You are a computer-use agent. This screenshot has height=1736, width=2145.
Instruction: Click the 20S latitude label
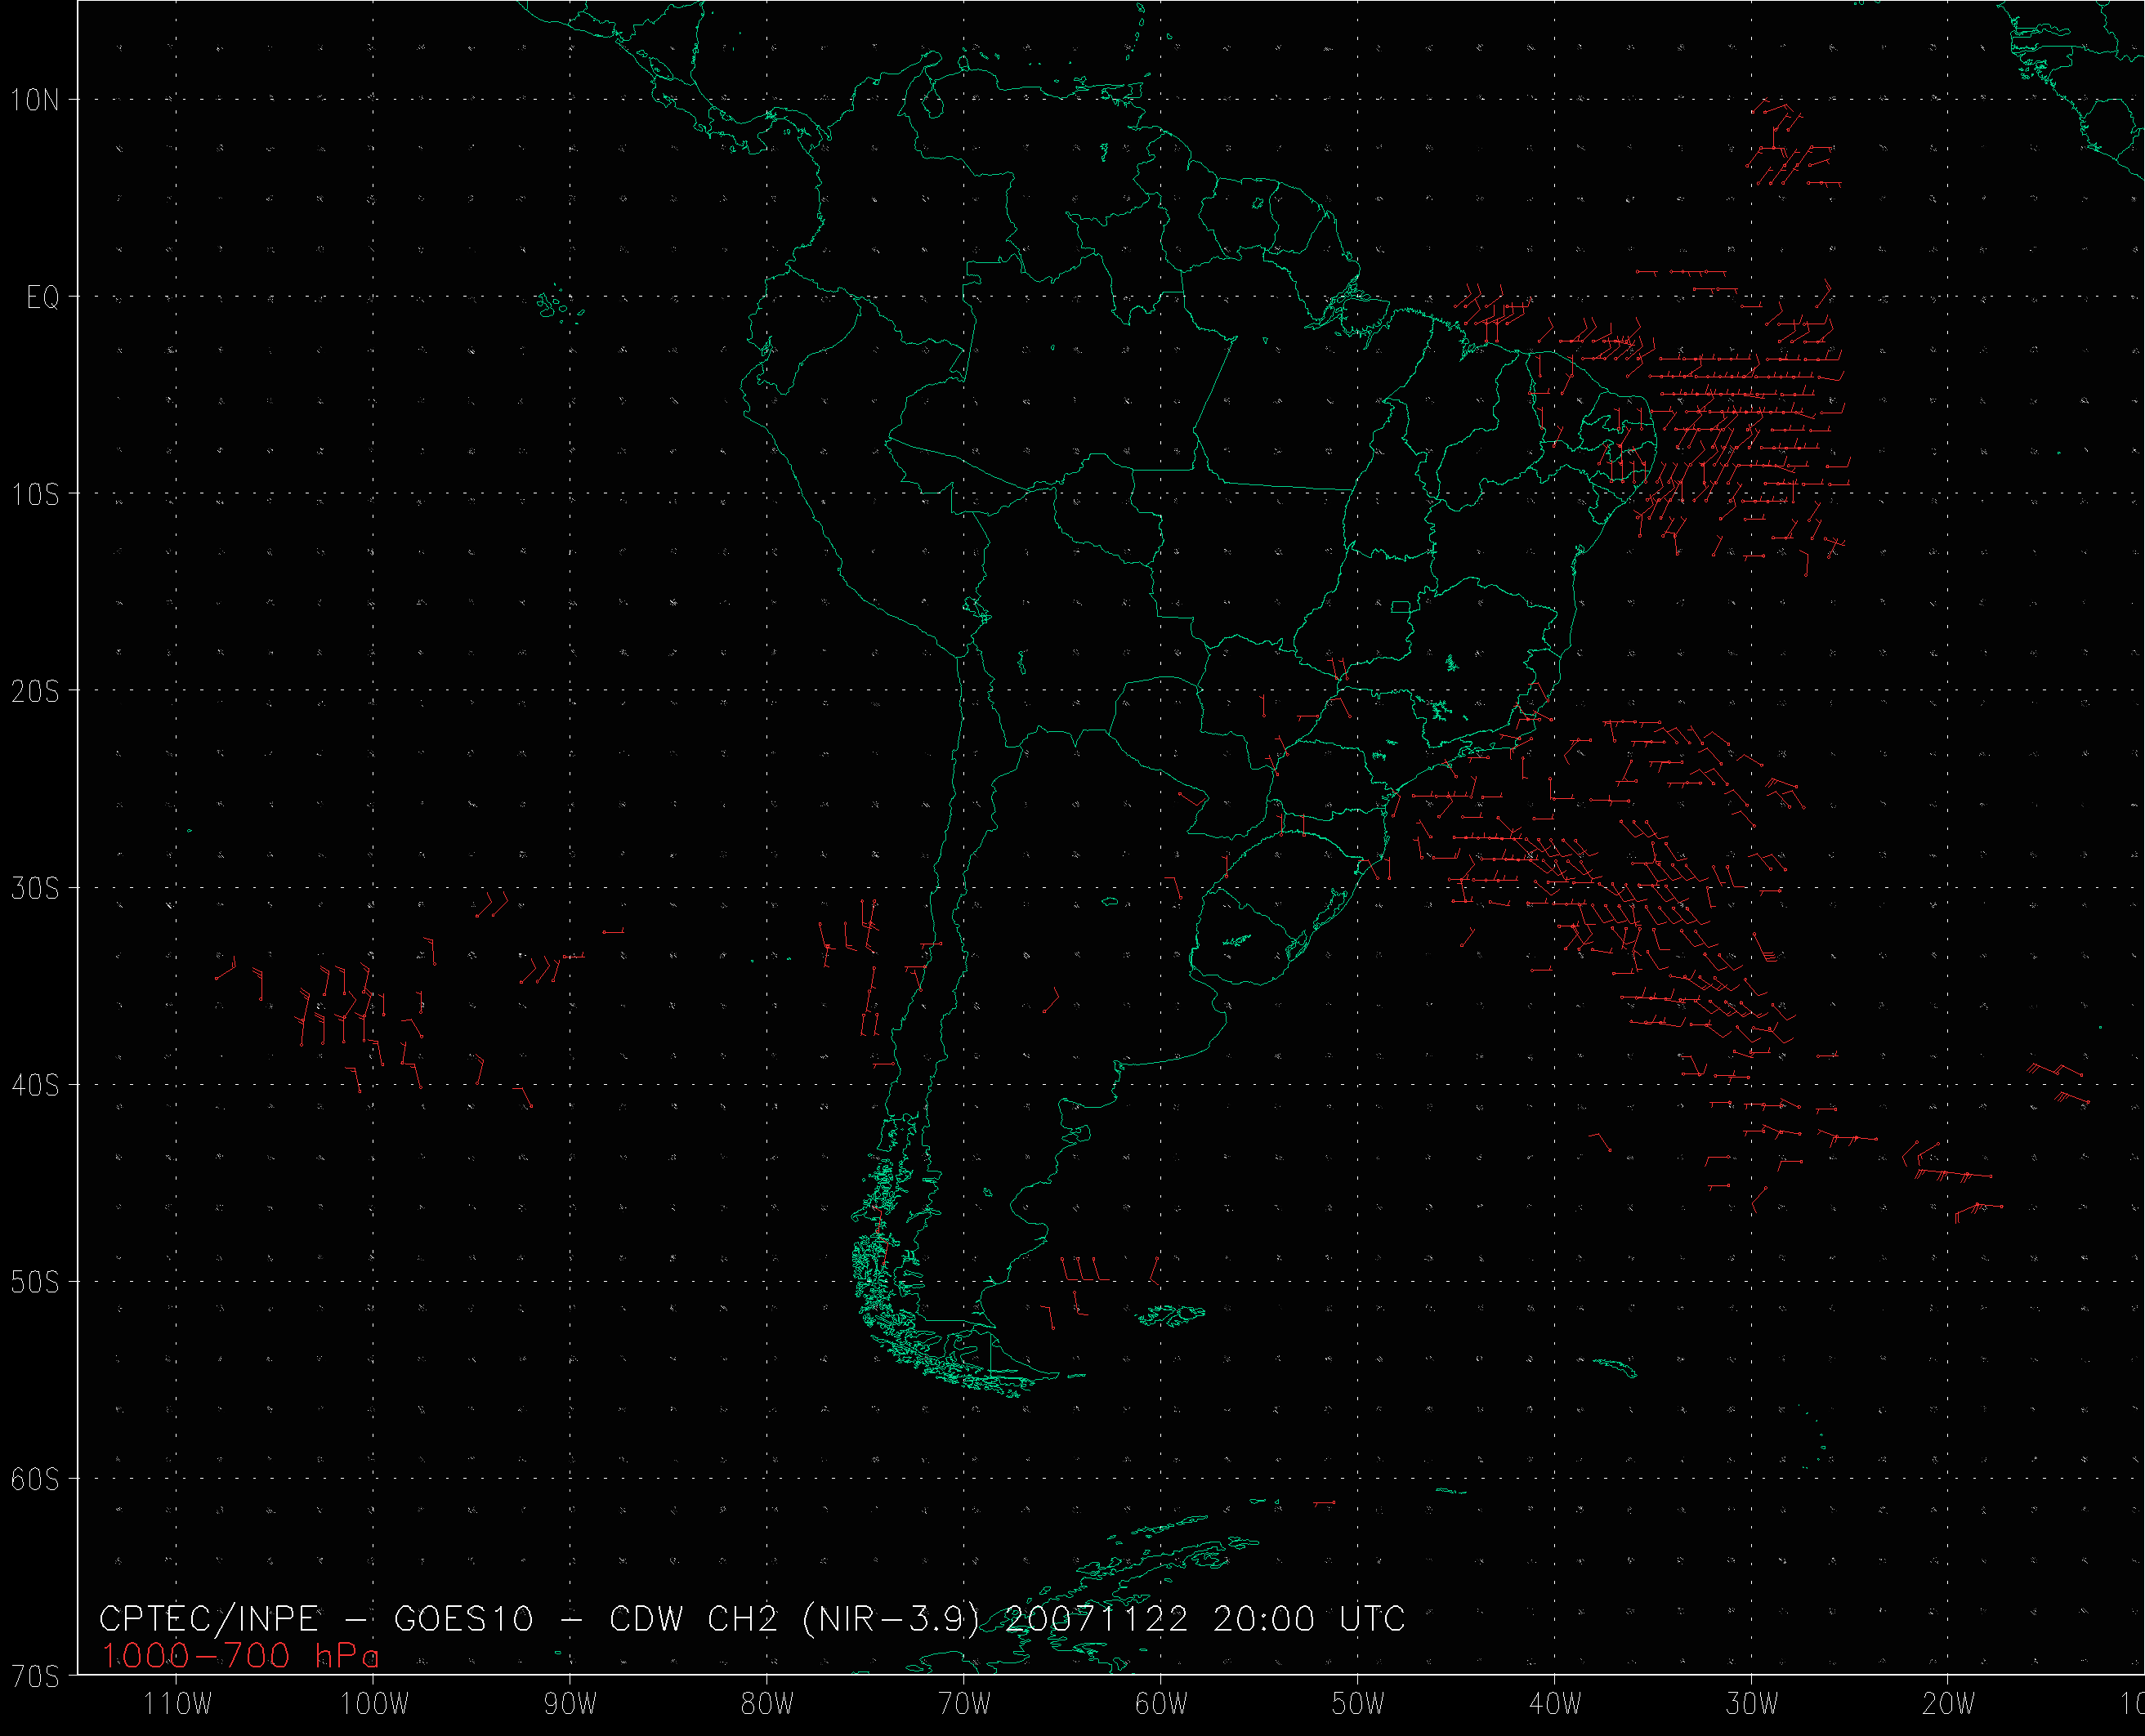pos(35,692)
